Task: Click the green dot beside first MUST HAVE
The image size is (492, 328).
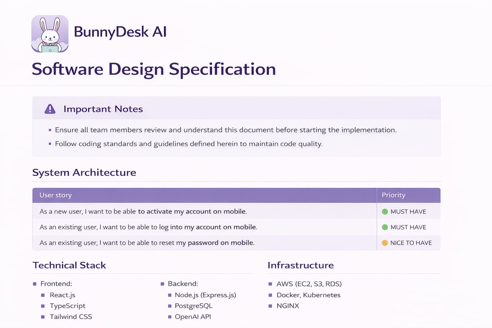Action: point(384,211)
